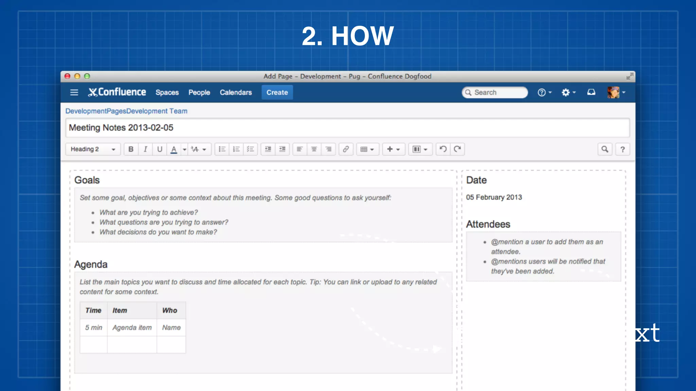Follow the Development breadcrumb link

pos(86,111)
